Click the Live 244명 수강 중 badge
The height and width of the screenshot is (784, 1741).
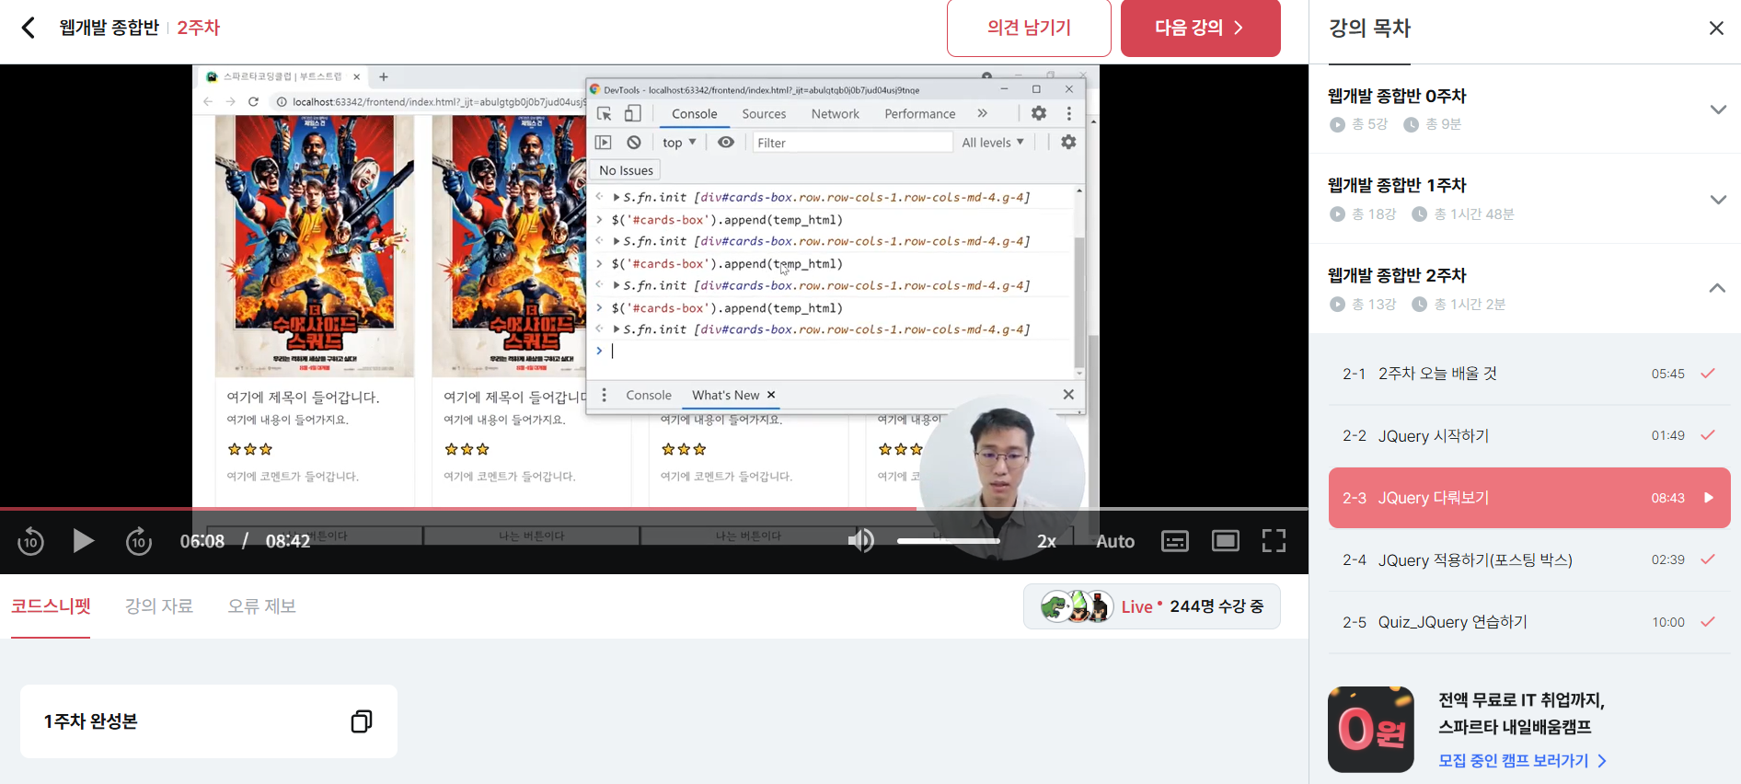(x=1151, y=606)
